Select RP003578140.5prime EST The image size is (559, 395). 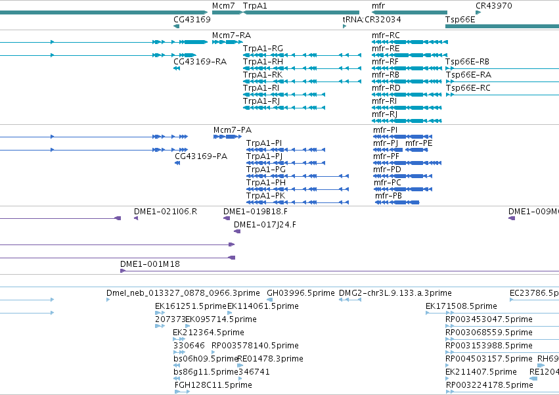tap(213, 352)
